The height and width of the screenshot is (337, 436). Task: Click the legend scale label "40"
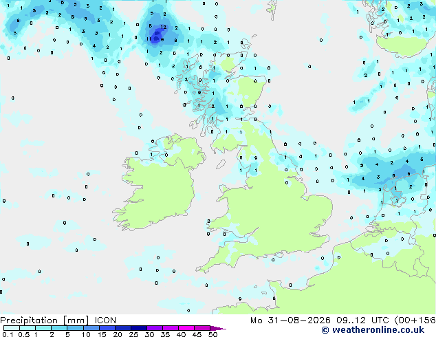[181, 334]
